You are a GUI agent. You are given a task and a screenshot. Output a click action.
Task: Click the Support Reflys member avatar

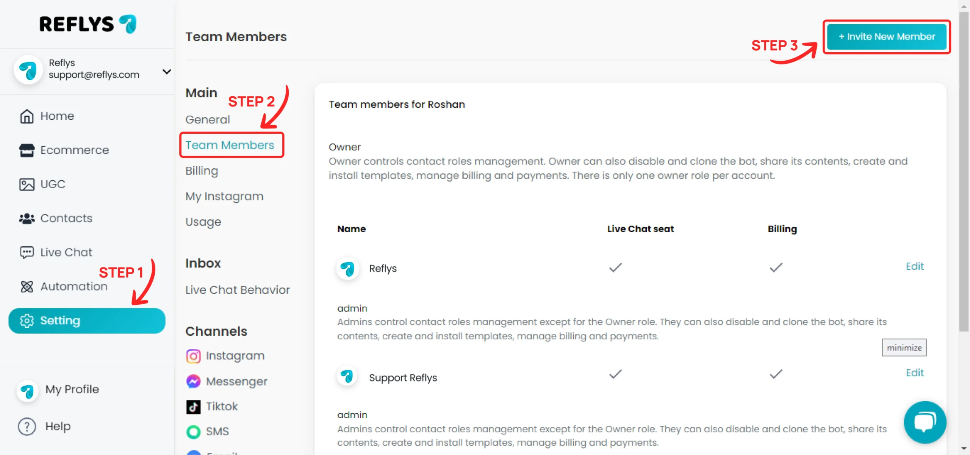coord(347,376)
